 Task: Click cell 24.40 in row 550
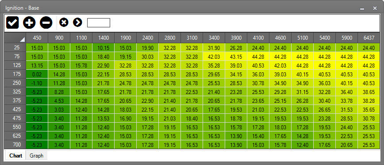(346, 127)
